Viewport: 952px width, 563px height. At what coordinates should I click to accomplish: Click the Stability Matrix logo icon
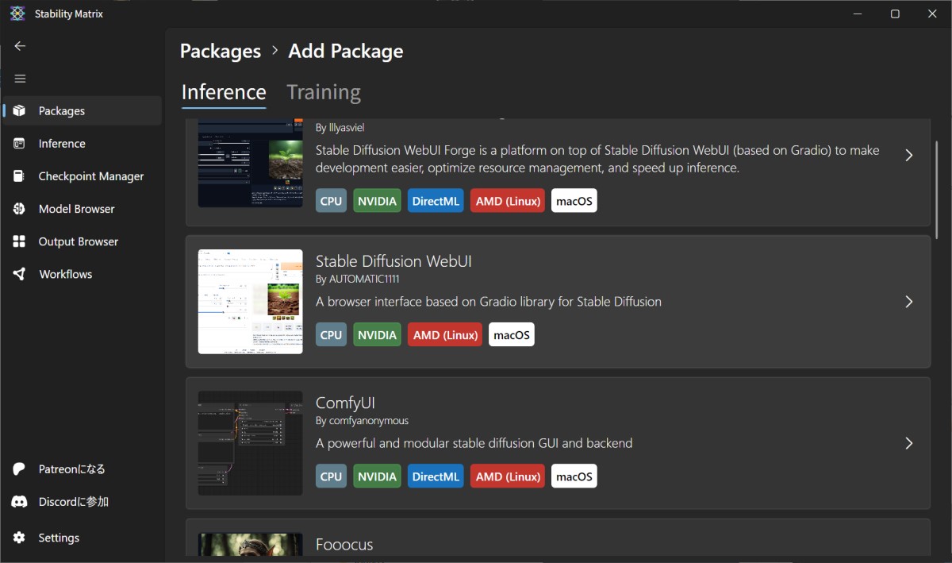(x=17, y=13)
